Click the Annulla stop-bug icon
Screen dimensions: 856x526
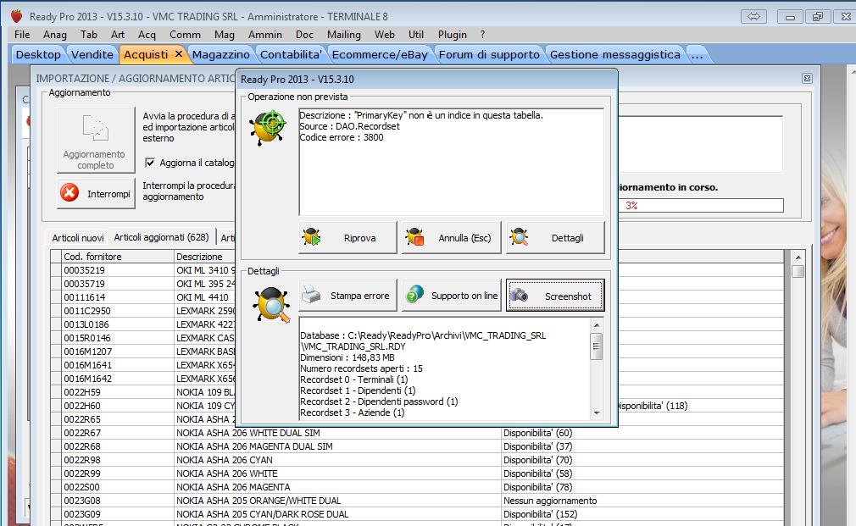point(415,237)
